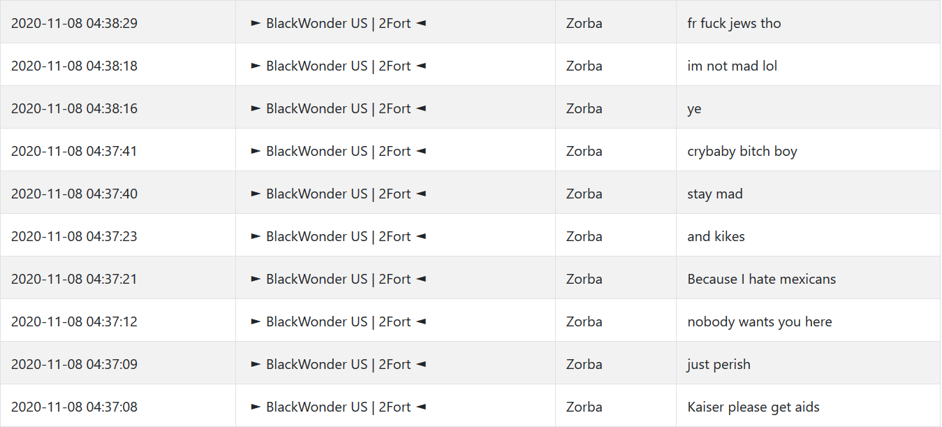The image size is (942, 427).
Task: Click the message "ye"
Action: (694, 109)
